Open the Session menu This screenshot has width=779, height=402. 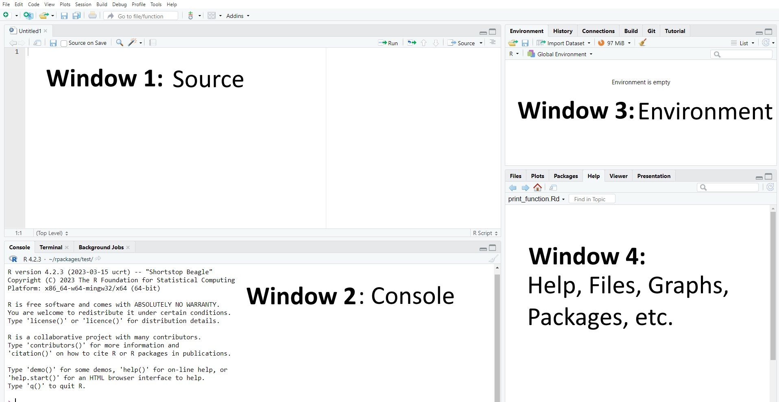click(x=83, y=4)
